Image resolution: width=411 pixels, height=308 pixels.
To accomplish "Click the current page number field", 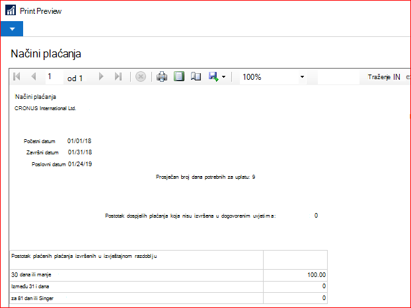I will pos(54,77).
